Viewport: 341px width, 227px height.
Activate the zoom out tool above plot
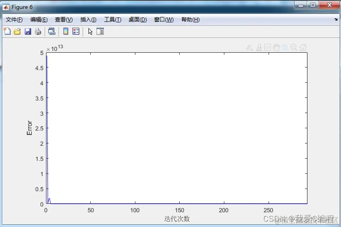294,47
